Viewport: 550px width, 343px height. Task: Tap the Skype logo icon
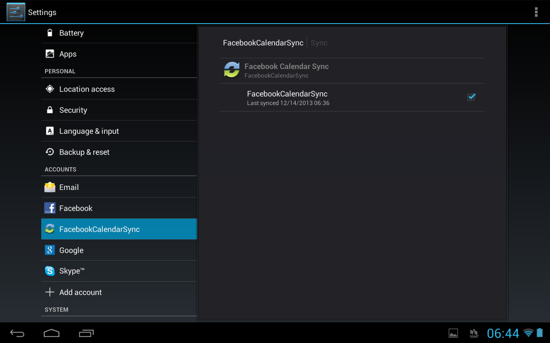tap(50, 271)
